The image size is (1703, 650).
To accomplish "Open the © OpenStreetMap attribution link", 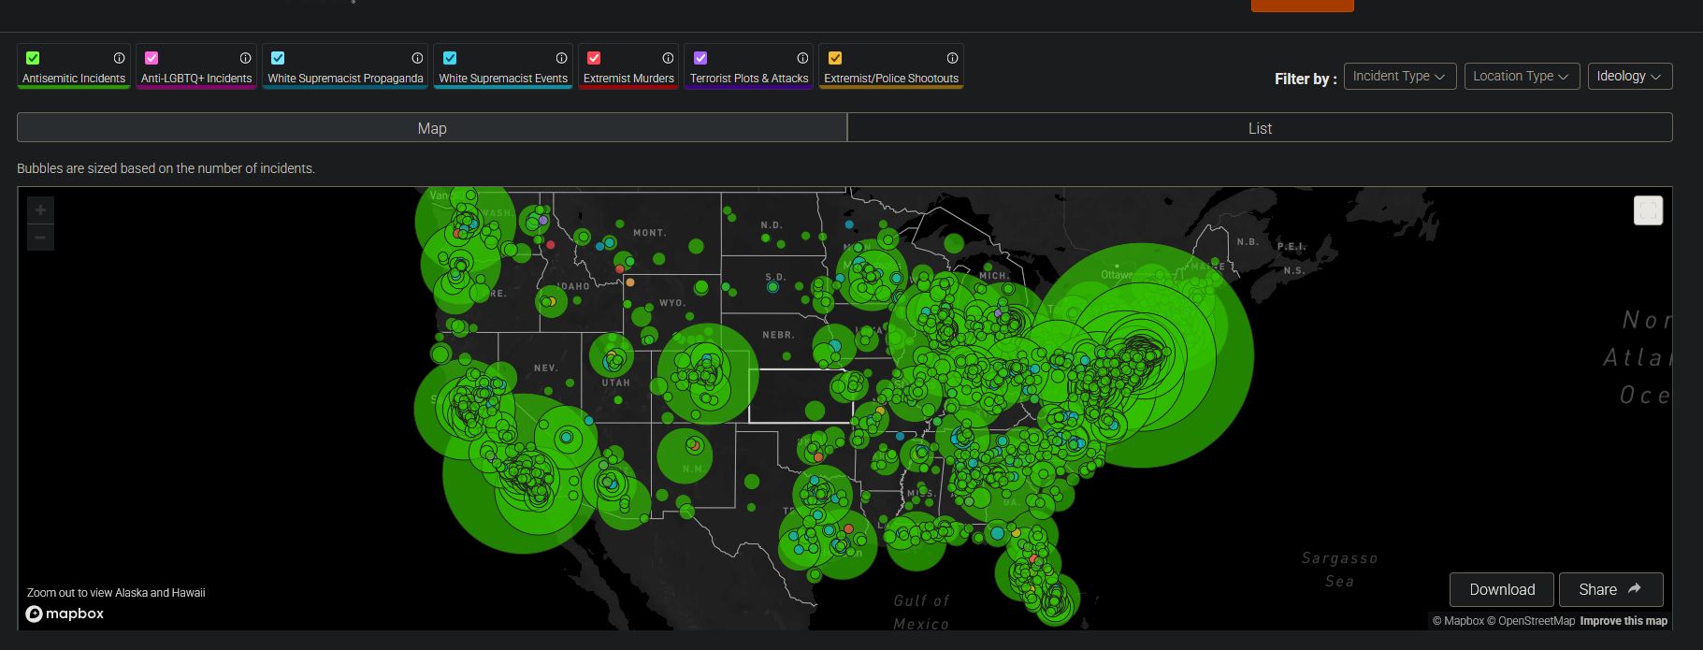I will click(1531, 621).
